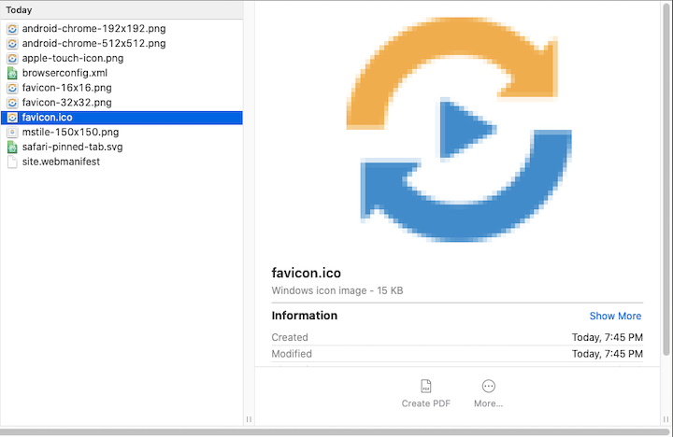
Task: Click the mstile-150x150.png file icon
Action: (12, 132)
